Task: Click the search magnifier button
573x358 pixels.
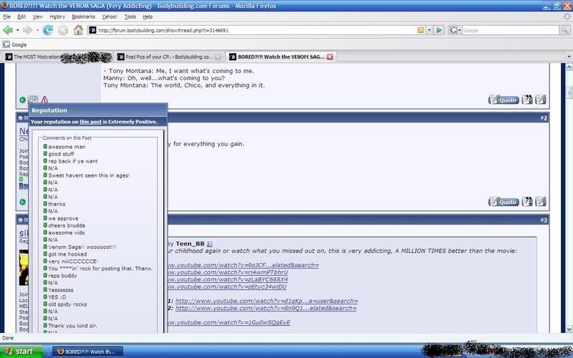Action: (564, 30)
